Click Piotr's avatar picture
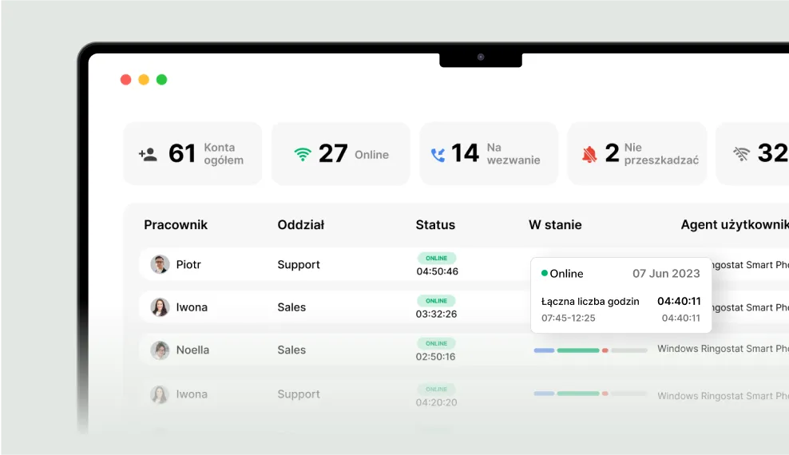789x455 pixels. click(160, 264)
